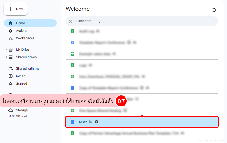Click the Docs file icon of test2

[x=73, y=122]
